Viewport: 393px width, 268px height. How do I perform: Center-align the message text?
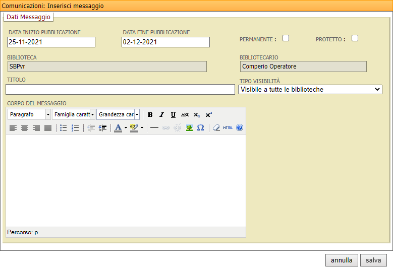click(25, 128)
